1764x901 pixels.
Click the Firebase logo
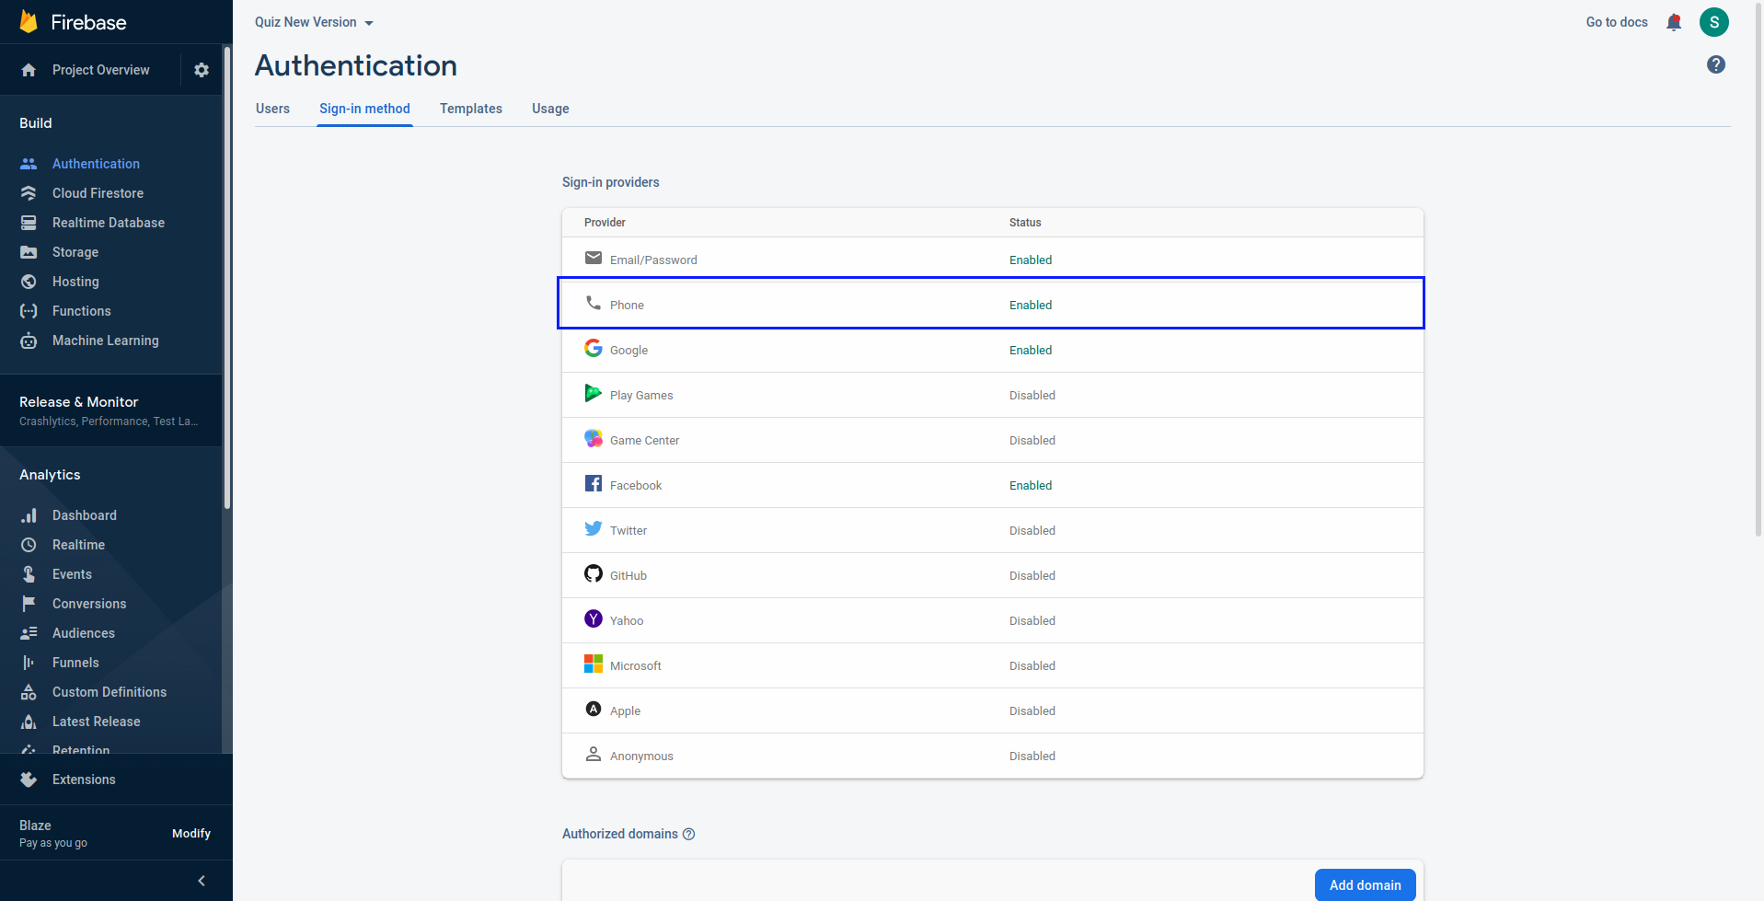(x=29, y=22)
